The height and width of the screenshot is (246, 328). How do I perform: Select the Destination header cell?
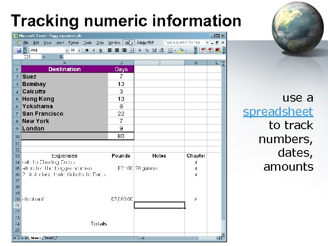(64, 69)
